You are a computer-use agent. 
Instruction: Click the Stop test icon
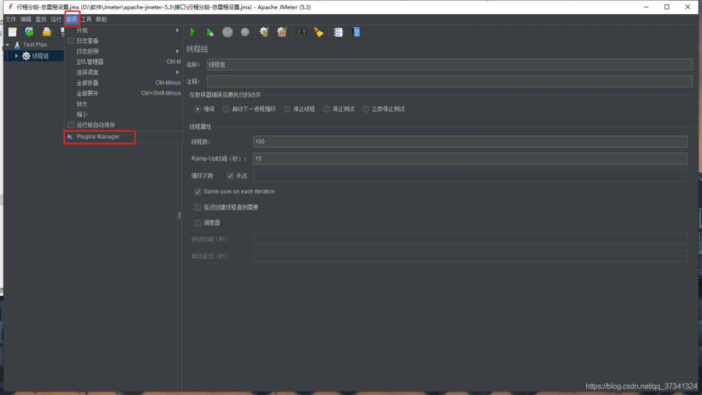point(228,32)
